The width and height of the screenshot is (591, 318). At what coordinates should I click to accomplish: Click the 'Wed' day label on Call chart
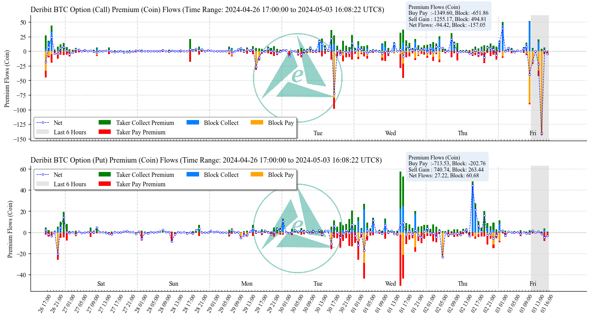(x=391, y=133)
